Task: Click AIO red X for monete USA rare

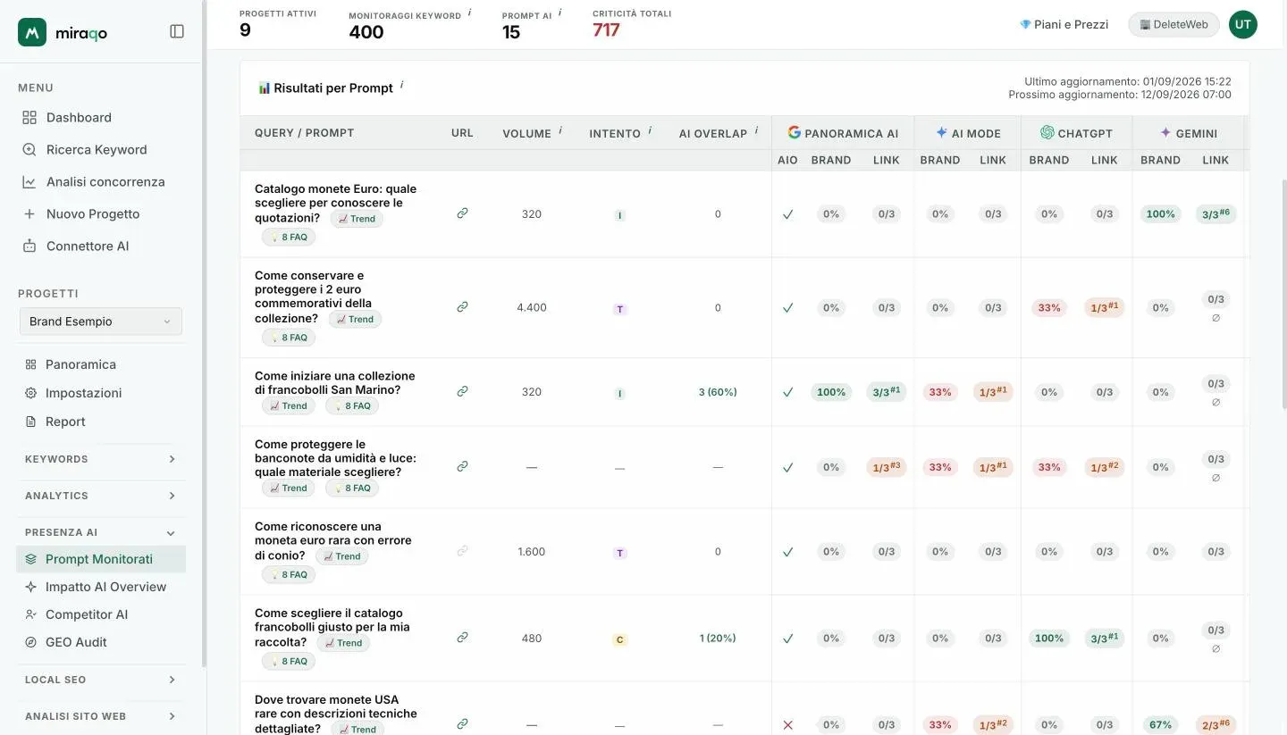Action: pyautogui.click(x=787, y=725)
